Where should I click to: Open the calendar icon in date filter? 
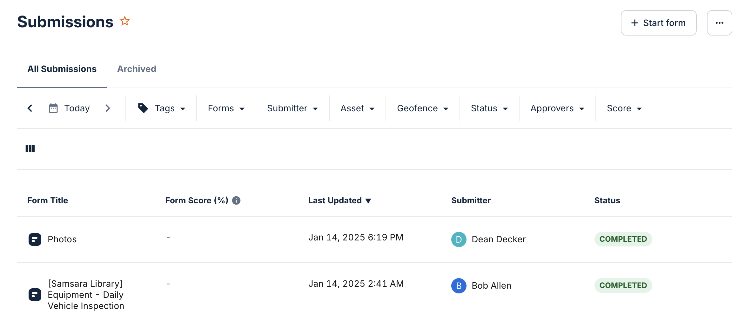[x=53, y=108]
